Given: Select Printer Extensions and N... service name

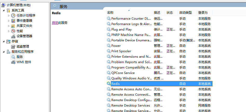Looking at the screenshot, I should click(131, 57).
